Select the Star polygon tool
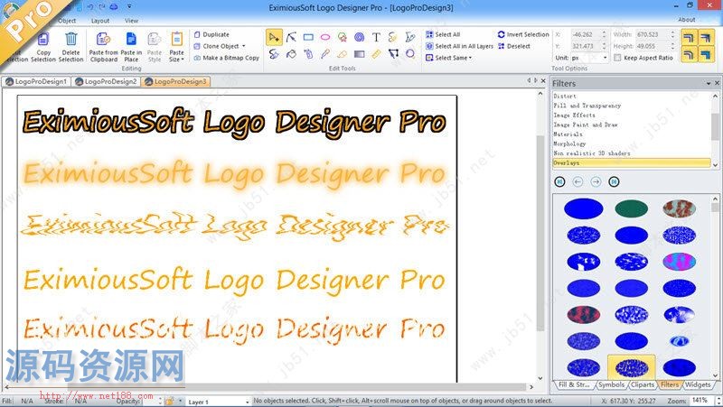 click(x=343, y=37)
